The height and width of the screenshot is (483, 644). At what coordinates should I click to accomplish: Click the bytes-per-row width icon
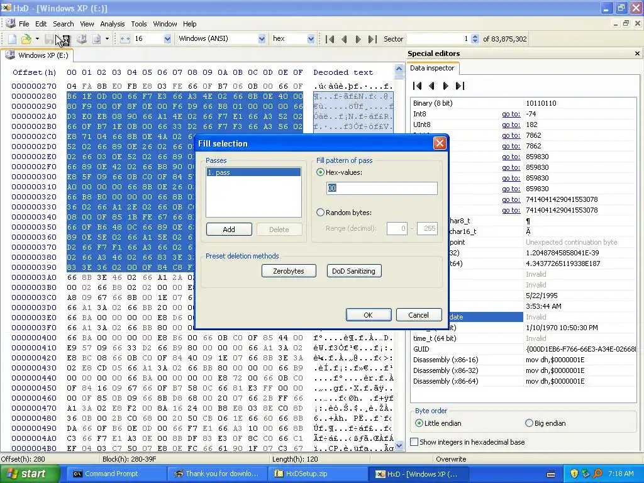coord(125,39)
